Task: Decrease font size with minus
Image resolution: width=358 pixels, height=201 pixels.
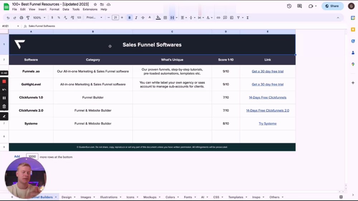Action: click(x=109, y=18)
